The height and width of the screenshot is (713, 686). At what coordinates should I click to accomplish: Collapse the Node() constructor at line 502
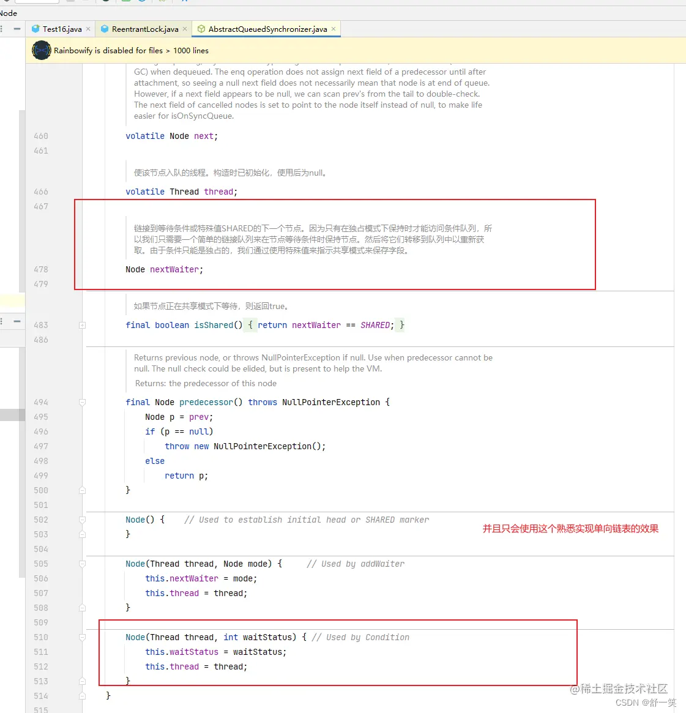pyautogui.click(x=82, y=520)
